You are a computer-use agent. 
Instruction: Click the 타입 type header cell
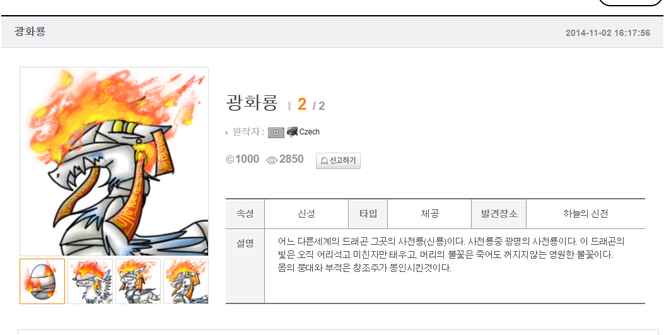[368, 213]
